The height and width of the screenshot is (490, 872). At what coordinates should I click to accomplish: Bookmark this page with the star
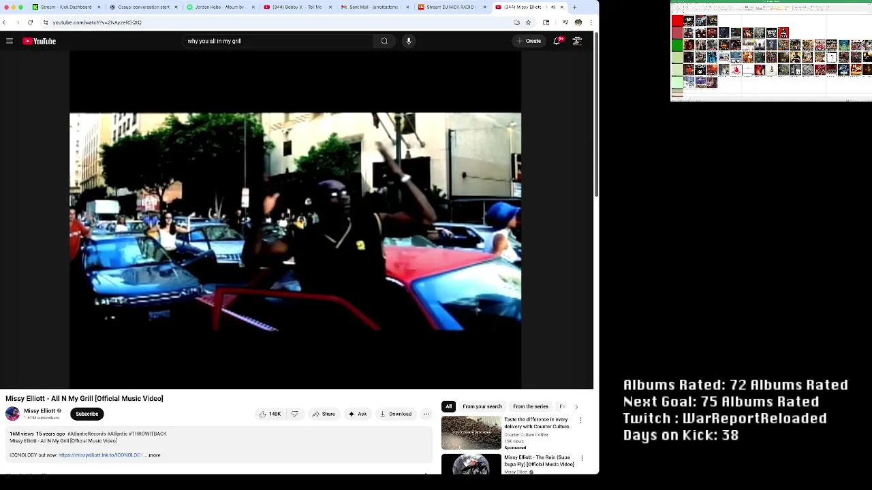pyautogui.click(x=528, y=22)
